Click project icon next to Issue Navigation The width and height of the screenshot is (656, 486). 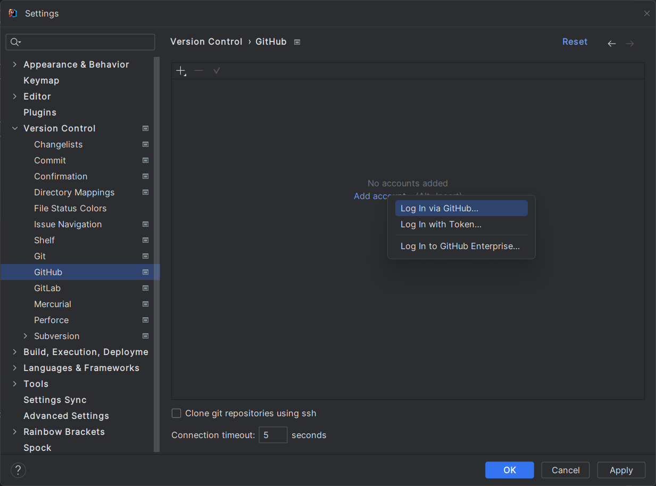click(146, 224)
